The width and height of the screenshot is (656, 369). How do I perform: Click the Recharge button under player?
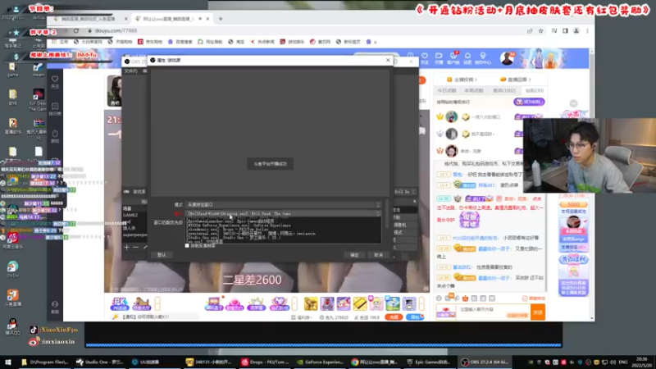coord(394,317)
